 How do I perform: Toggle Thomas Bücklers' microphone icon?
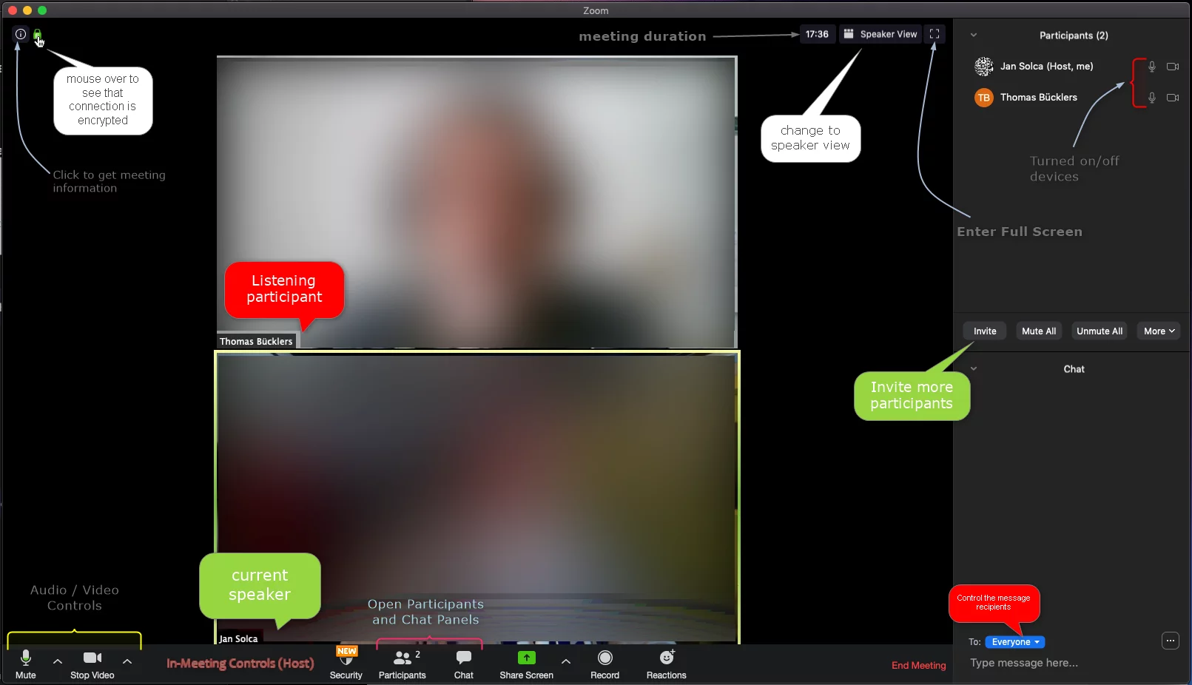click(x=1151, y=98)
